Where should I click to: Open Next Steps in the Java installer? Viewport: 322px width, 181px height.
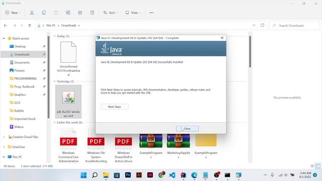(x=115, y=107)
